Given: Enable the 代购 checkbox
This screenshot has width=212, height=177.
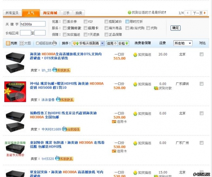Looking at the screenshot, I should 148,28.
